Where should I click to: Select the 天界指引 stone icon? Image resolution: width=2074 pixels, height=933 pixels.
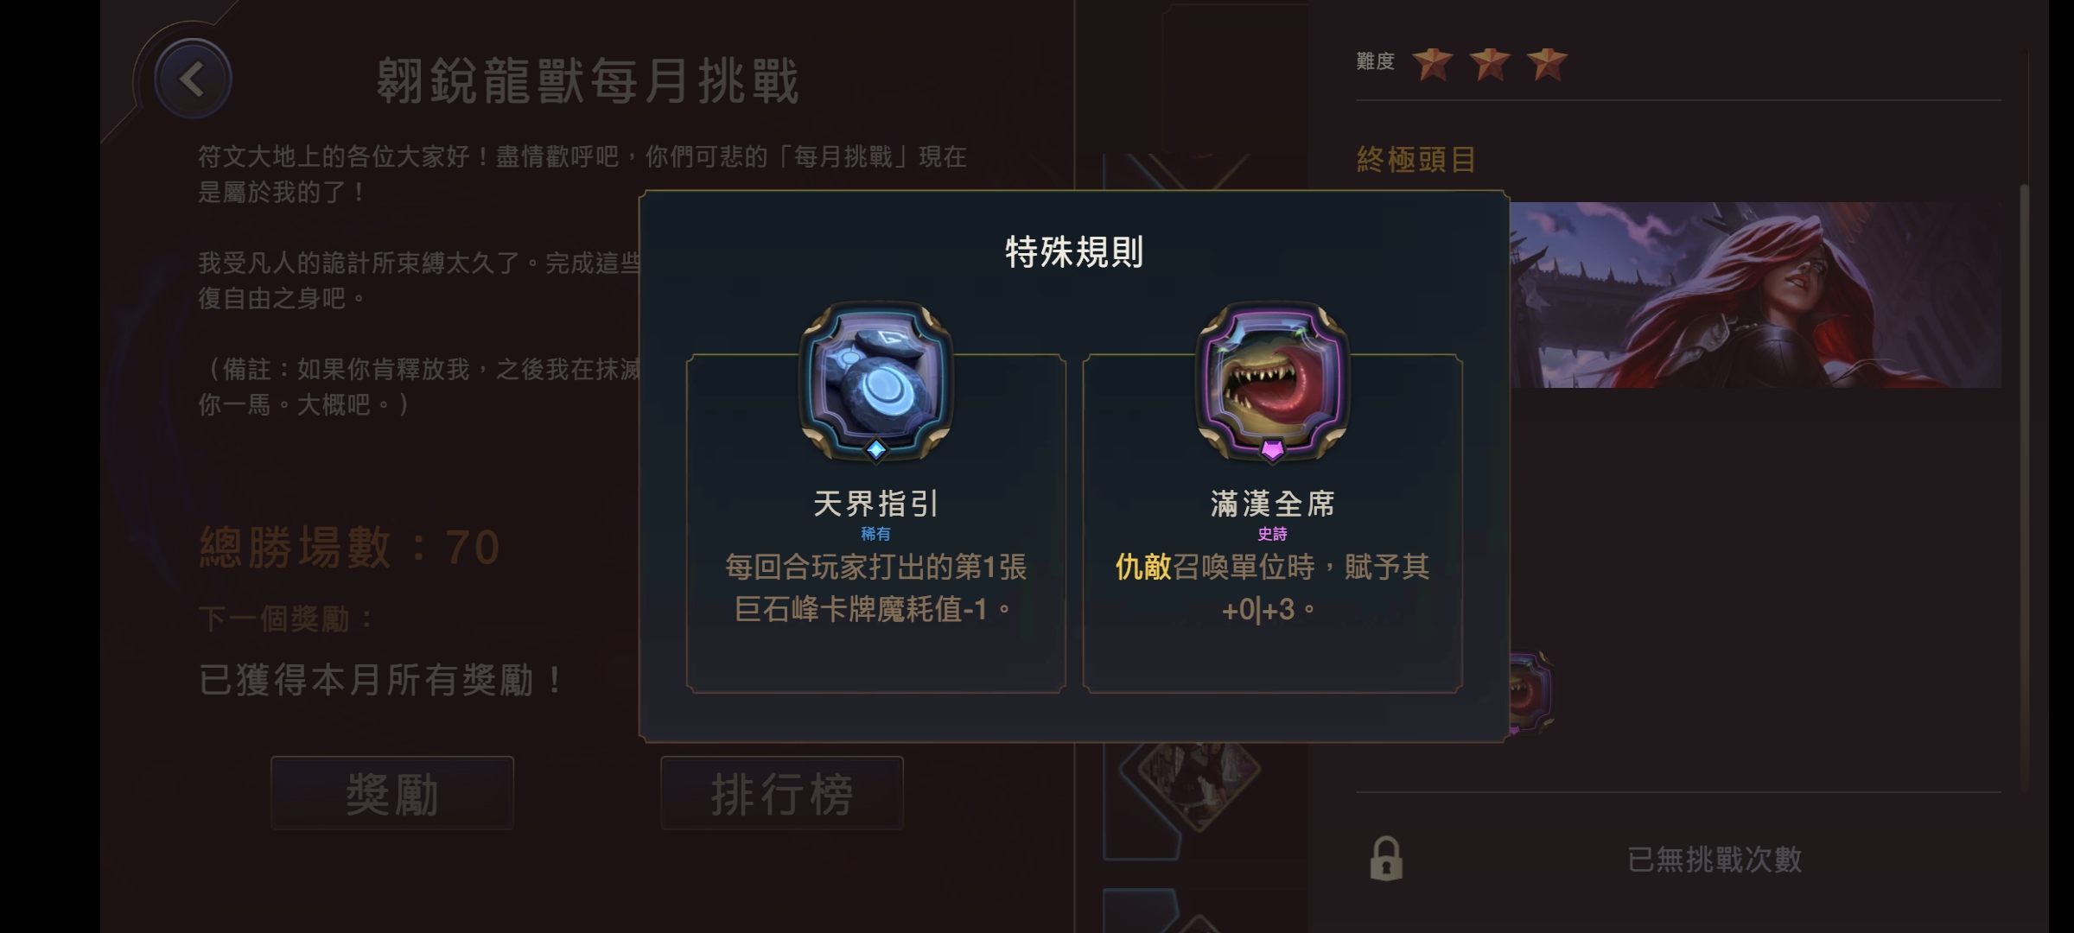[875, 380]
